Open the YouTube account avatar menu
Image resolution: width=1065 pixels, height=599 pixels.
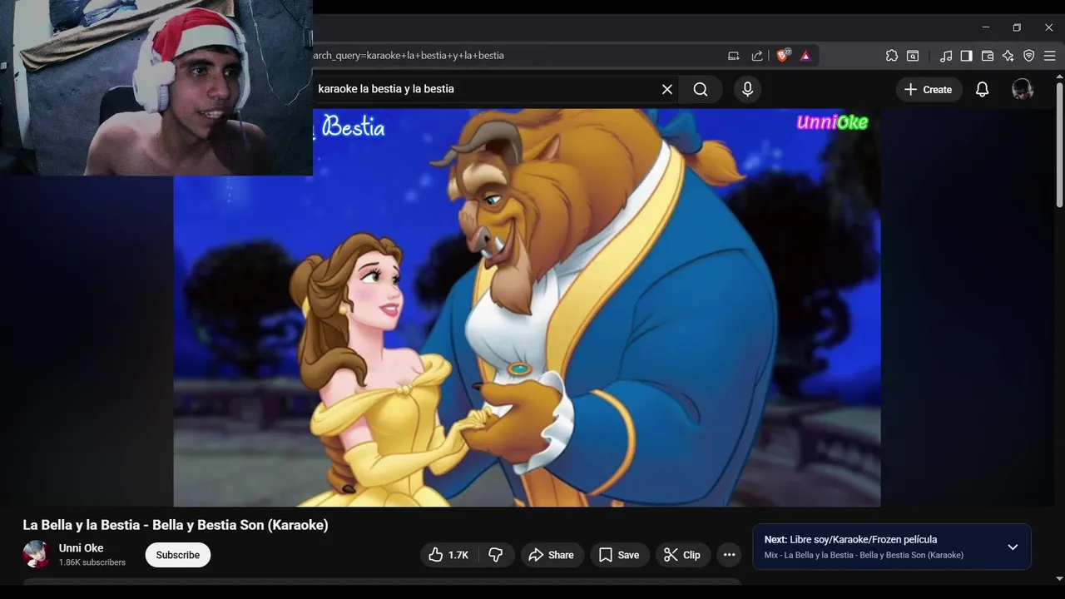coord(1022,89)
